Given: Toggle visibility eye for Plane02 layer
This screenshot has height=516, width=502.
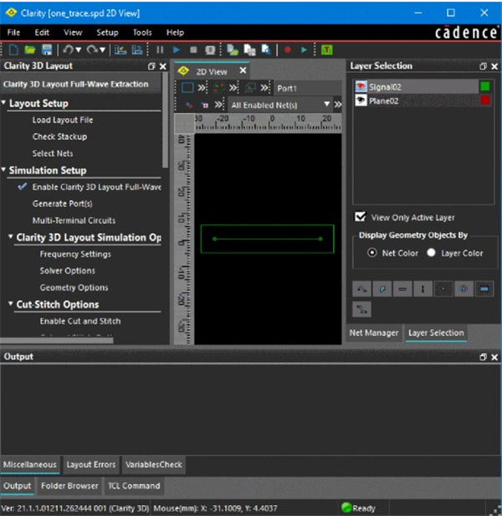Looking at the screenshot, I should click(x=361, y=101).
